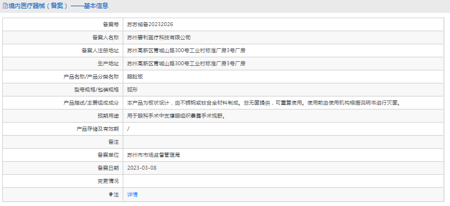Click the 产品名称/产品分类名称 label
The width and height of the screenshot is (450, 206).
click(x=91, y=77)
